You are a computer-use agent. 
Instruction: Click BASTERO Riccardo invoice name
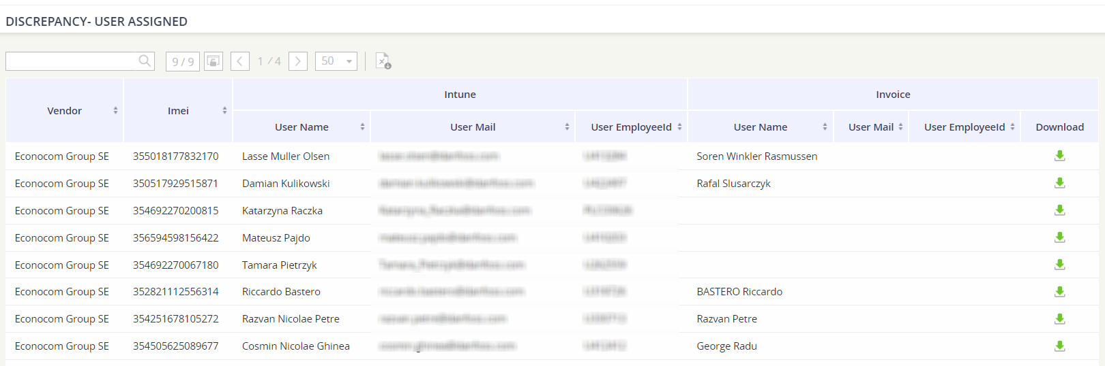739,292
